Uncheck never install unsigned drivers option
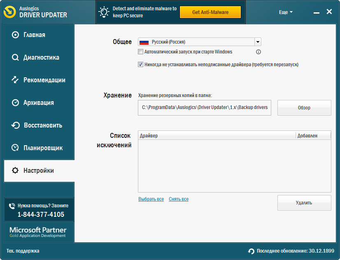 coord(141,65)
